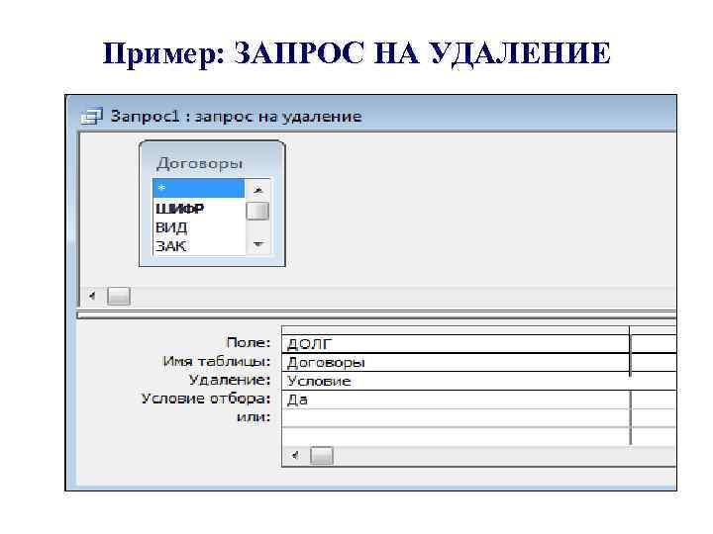Image resolution: width=713 pixels, height=534 pixels.
Task: Click the query window icon beside Запрос1
Action: [91, 117]
